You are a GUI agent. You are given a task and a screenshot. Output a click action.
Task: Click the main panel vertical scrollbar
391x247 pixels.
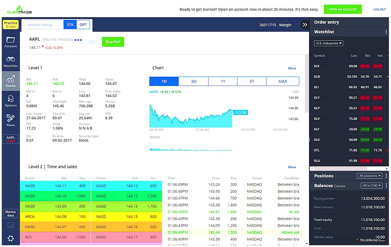tap(307, 83)
